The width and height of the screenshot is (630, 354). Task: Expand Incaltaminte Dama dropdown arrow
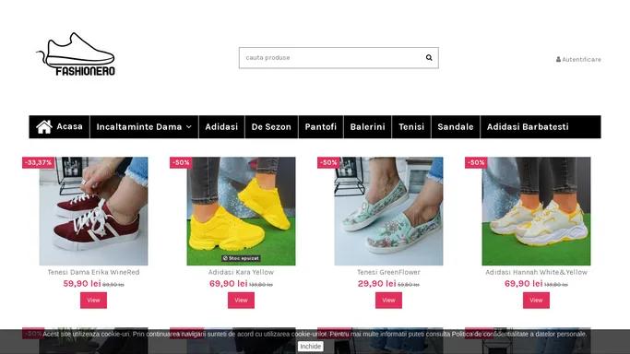click(189, 127)
